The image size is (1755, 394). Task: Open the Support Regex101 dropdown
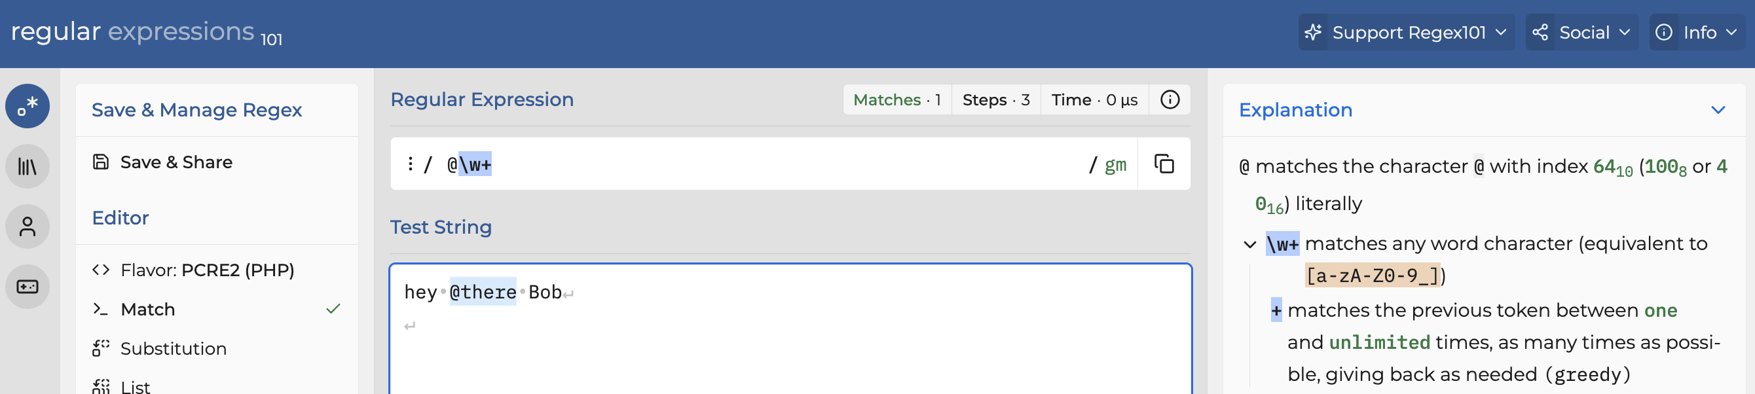click(x=1406, y=32)
